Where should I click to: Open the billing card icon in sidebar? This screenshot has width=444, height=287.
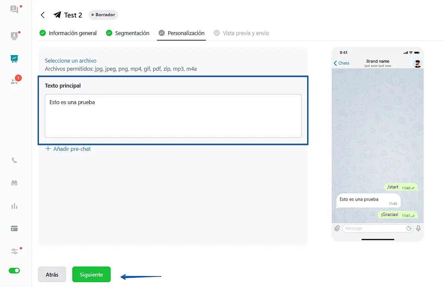pos(14,229)
